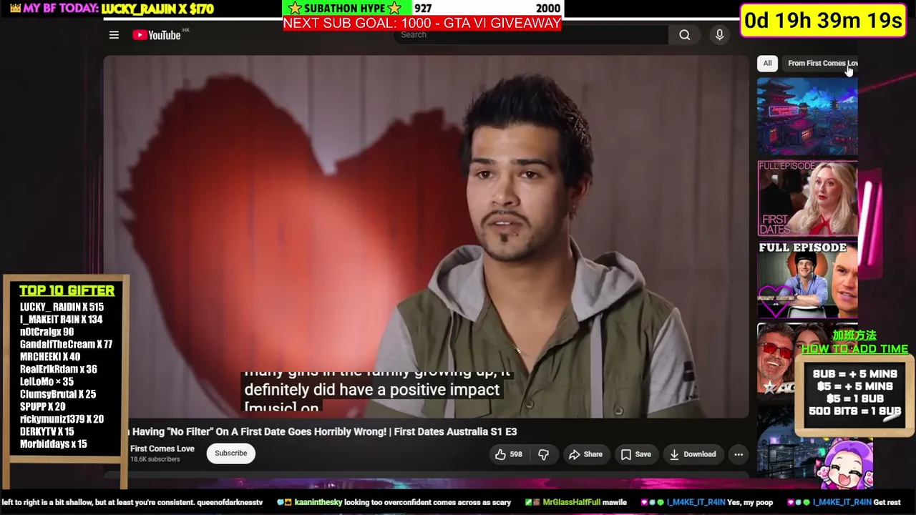
Task: Click the subathon countdown timer 0d 19h 39m
Action: (x=823, y=21)
